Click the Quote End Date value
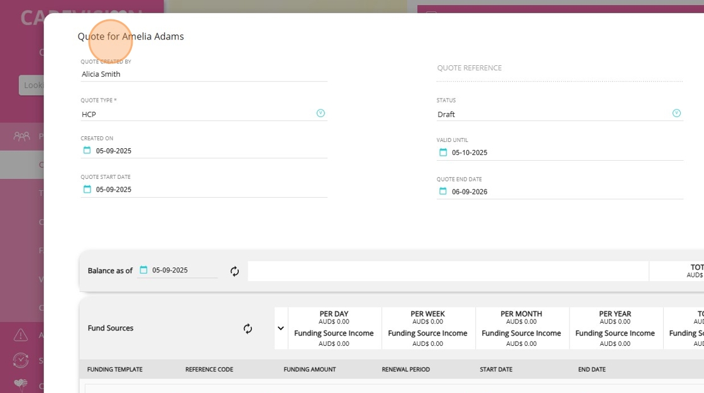 click(470, 192)
